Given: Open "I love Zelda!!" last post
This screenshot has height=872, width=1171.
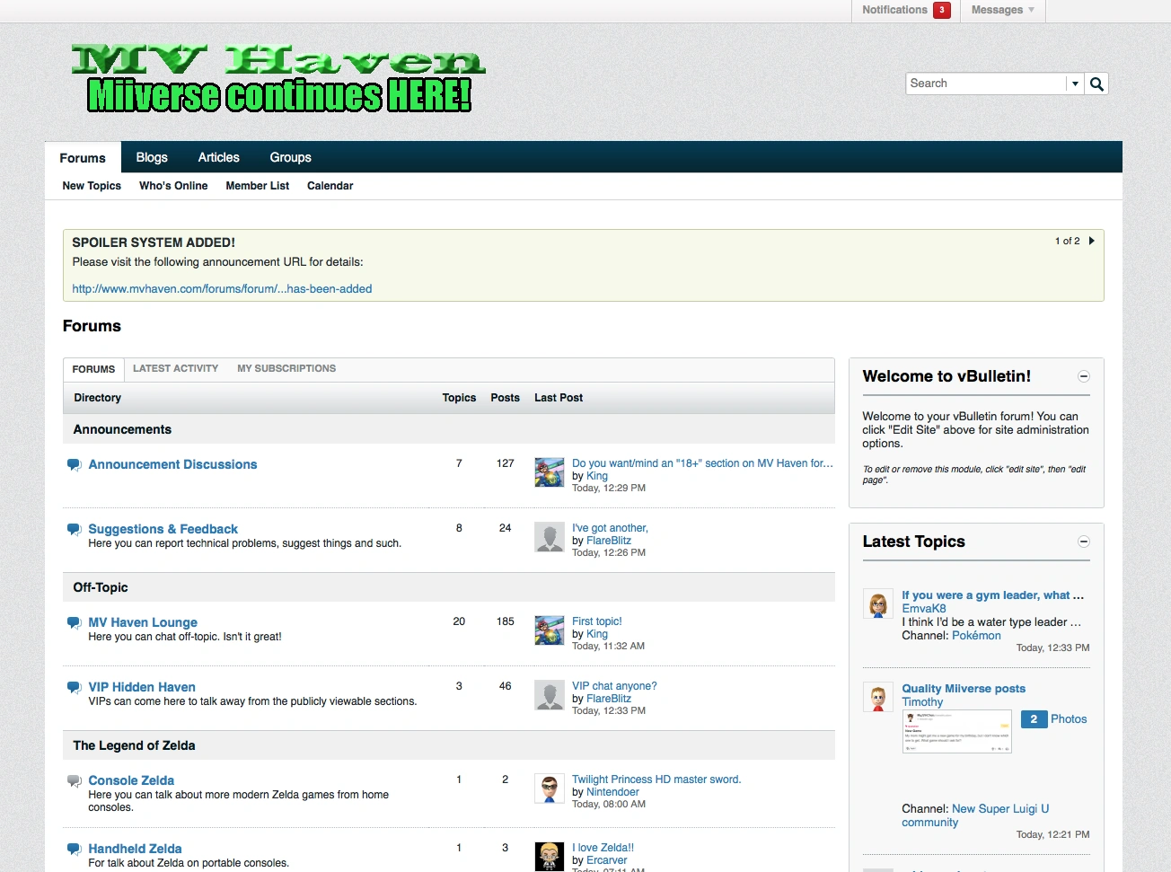Looking at the screenshot, I should click(x=603, y=848).
